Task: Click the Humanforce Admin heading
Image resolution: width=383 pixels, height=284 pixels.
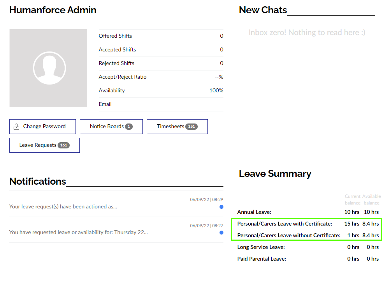Action: click(x=53, y=10)
